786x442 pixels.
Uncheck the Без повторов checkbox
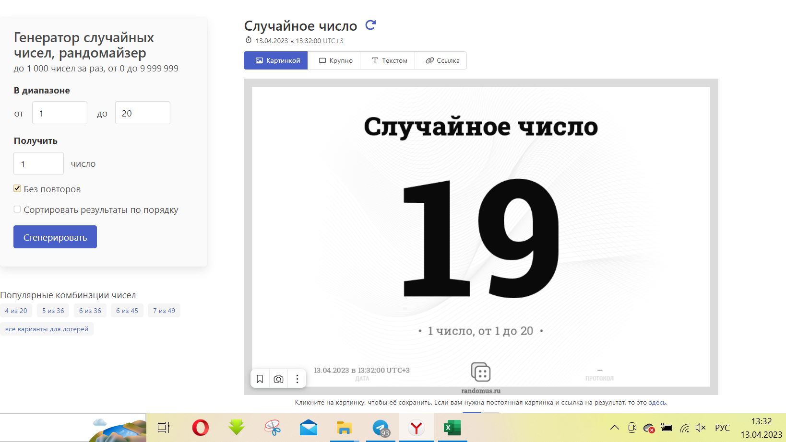pos(17,189)
